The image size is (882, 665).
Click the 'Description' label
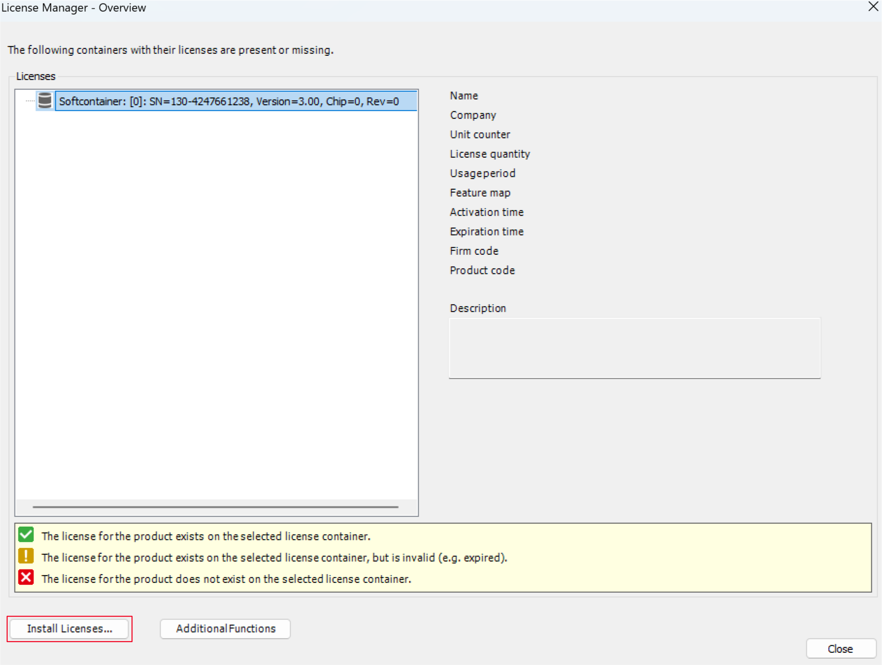coord(478,308)
